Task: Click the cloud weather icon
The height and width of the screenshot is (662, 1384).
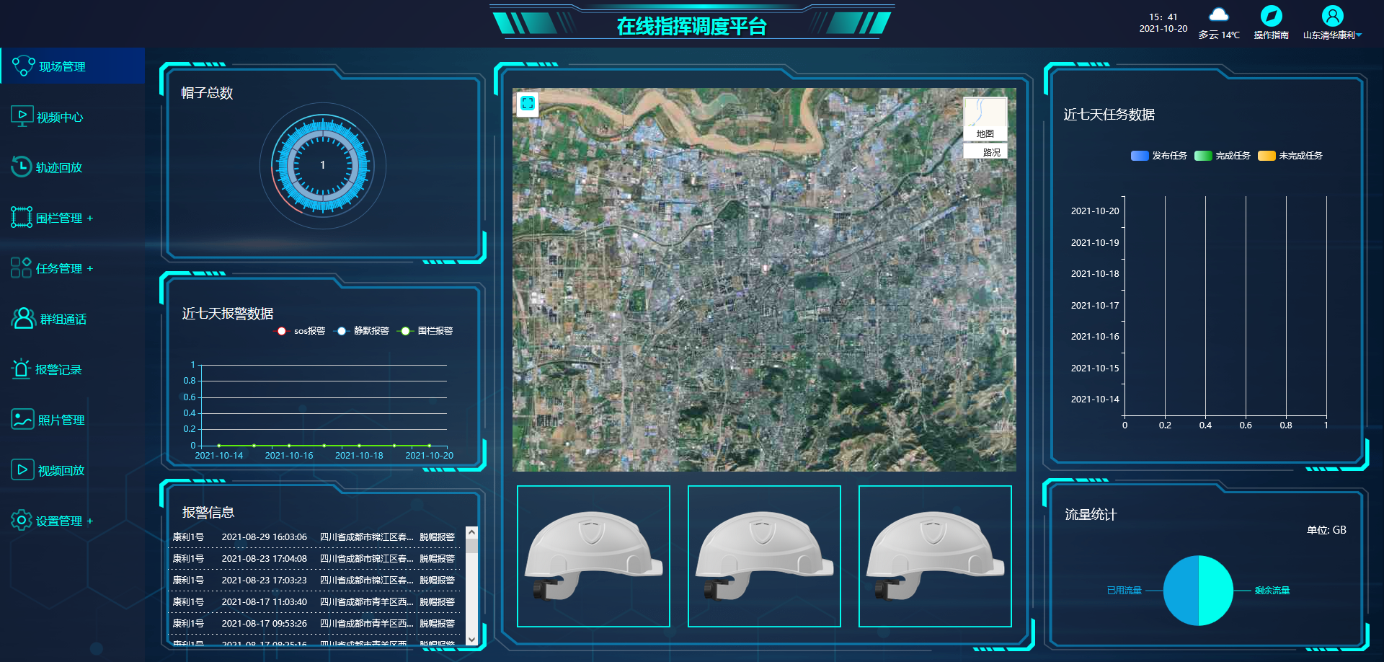Action: click(x=1218, y=15)
